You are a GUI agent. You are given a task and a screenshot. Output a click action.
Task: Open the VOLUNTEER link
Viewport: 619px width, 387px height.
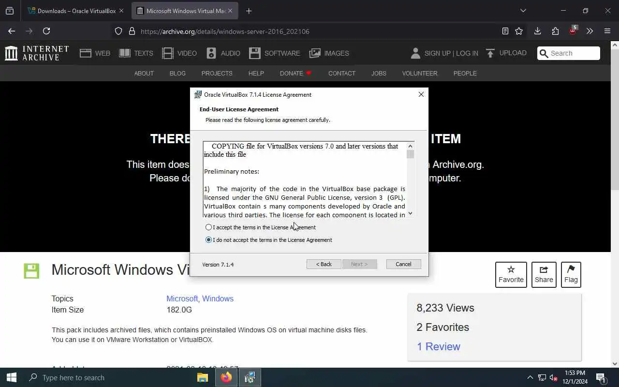tap(420, 74)
